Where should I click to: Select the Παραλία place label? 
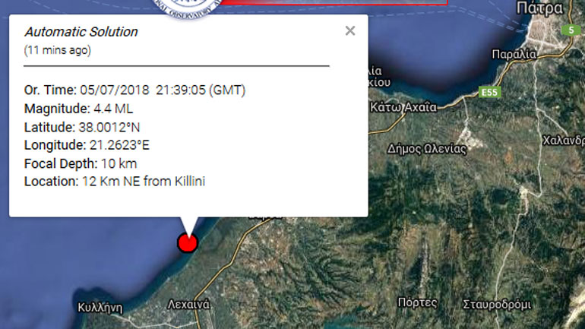click(x=514, y=54)
